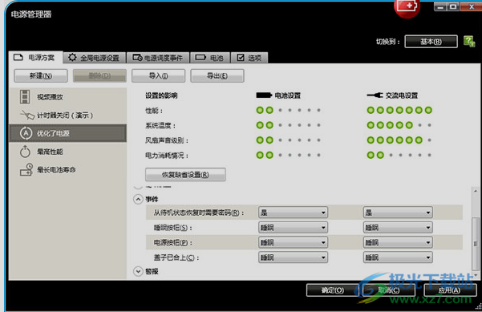
Task: Open battery dropdown for 睡眠按钮(S)
Action: tap(293, 228)
